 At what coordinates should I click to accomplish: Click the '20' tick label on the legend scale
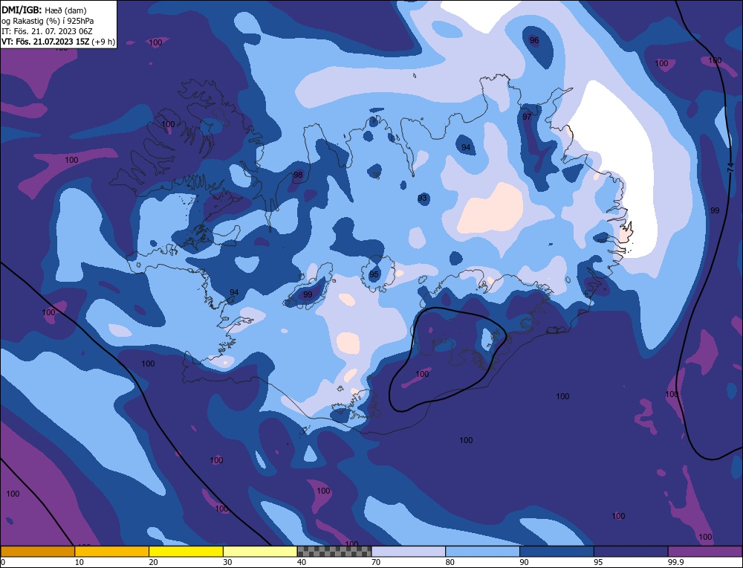coord(153,562)
